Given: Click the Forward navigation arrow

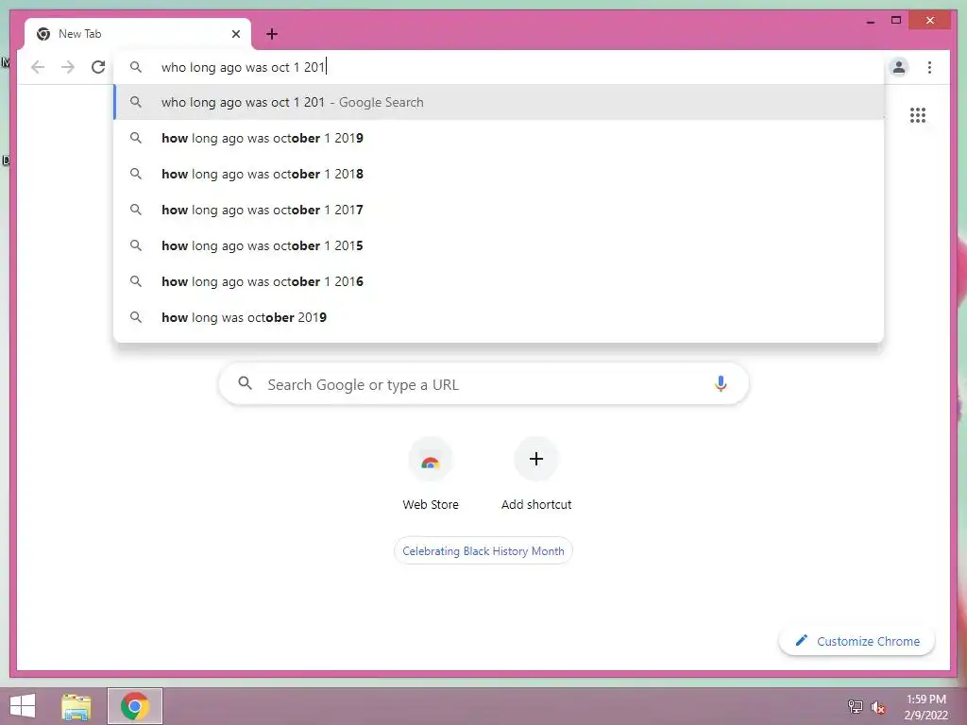Looking at the screenshot, I should pyautogui.click(x=68, y=67).
